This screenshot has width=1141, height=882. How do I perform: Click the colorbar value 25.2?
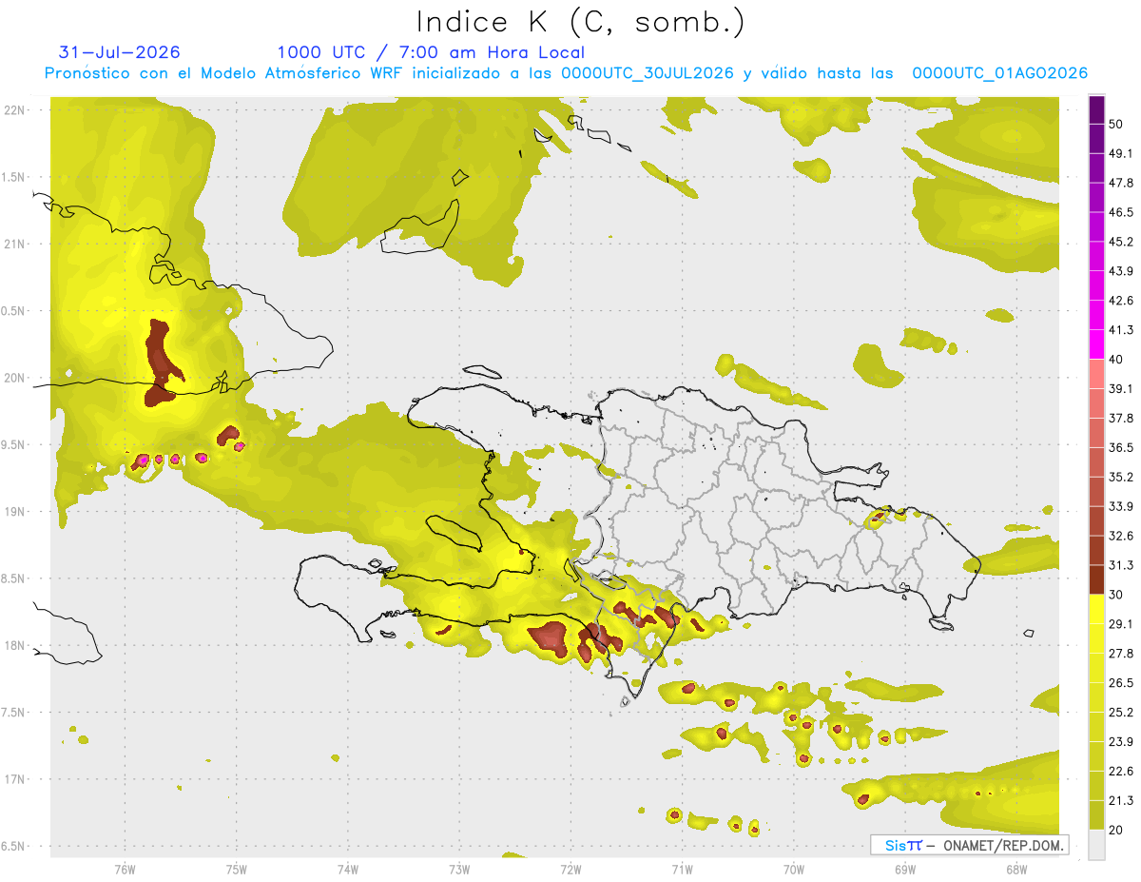(x=1121, y=713)
